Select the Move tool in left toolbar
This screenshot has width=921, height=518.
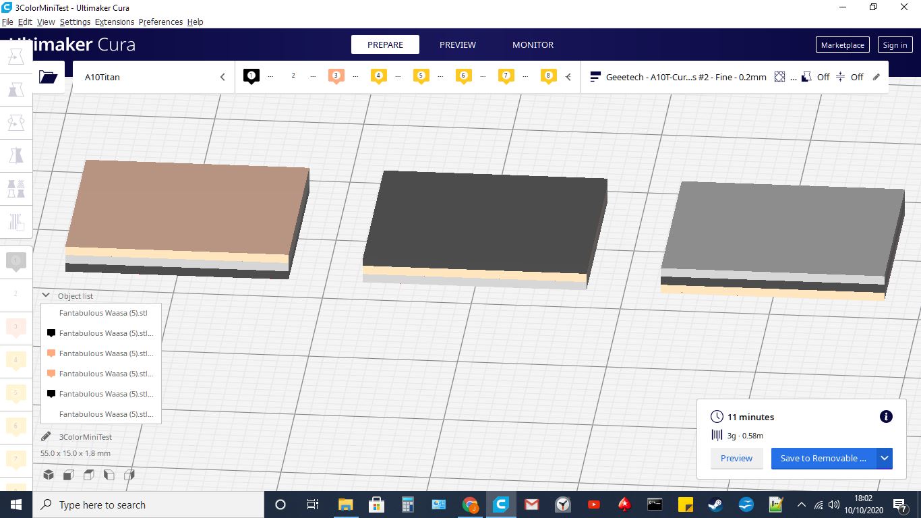(x=16, y=57)
